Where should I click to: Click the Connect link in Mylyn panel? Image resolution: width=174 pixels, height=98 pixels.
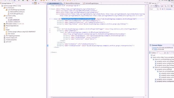(154, 48)
